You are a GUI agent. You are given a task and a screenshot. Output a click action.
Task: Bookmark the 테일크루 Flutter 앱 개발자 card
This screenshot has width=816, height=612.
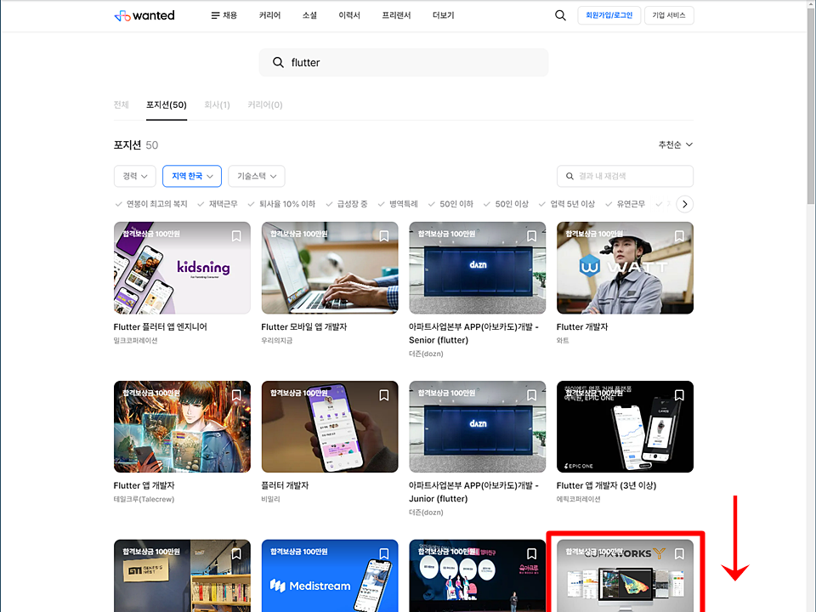tap(236, 395)
